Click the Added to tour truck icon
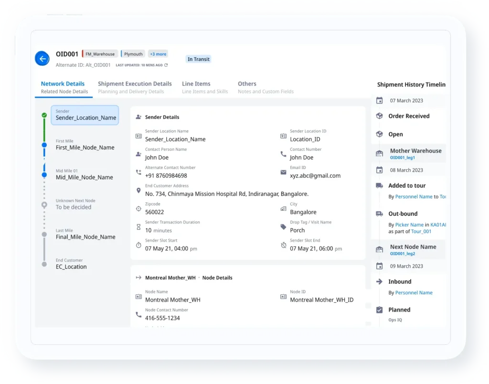The height and width of the screenshot is (384, 489). pos(380,185)
